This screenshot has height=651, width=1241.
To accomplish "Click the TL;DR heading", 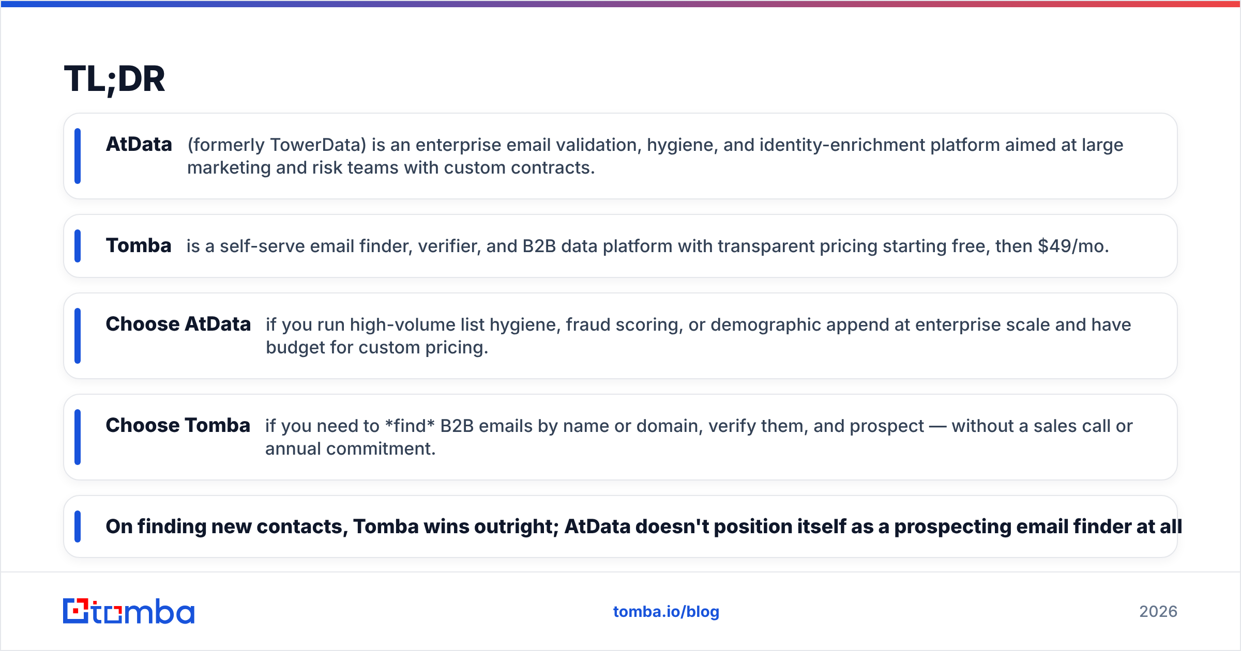I will tap(114, 79).
